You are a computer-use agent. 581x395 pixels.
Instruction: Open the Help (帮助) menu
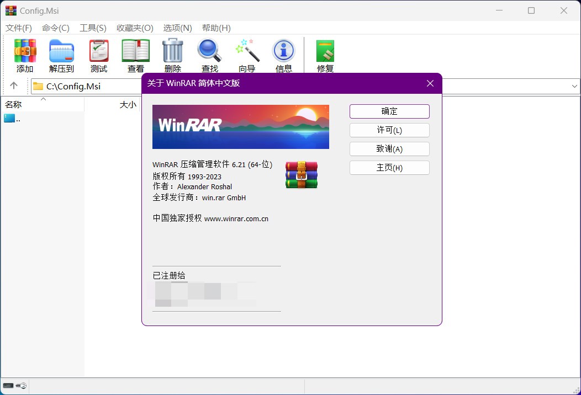[x=216, y=28]
